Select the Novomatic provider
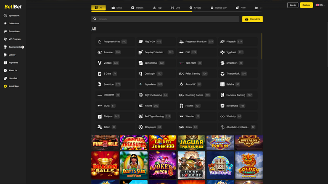 238,106
